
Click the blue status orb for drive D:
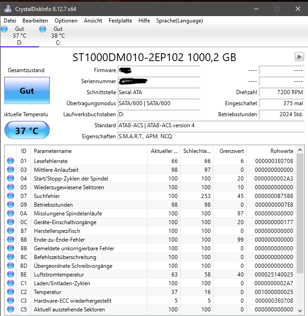(x=4, y=29)
